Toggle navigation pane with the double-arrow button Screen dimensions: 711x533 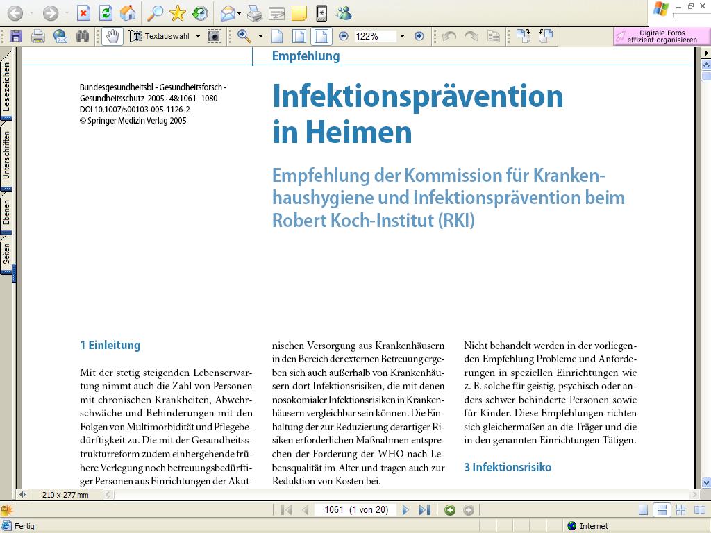pos(22,494)
